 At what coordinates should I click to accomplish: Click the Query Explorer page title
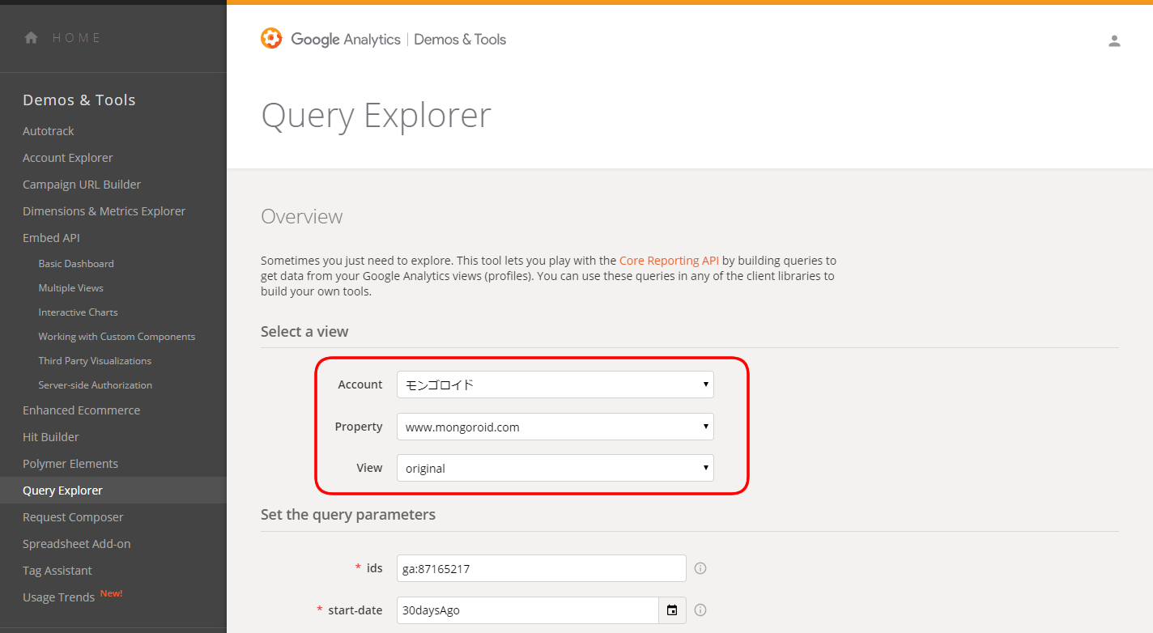pos(376,116)
